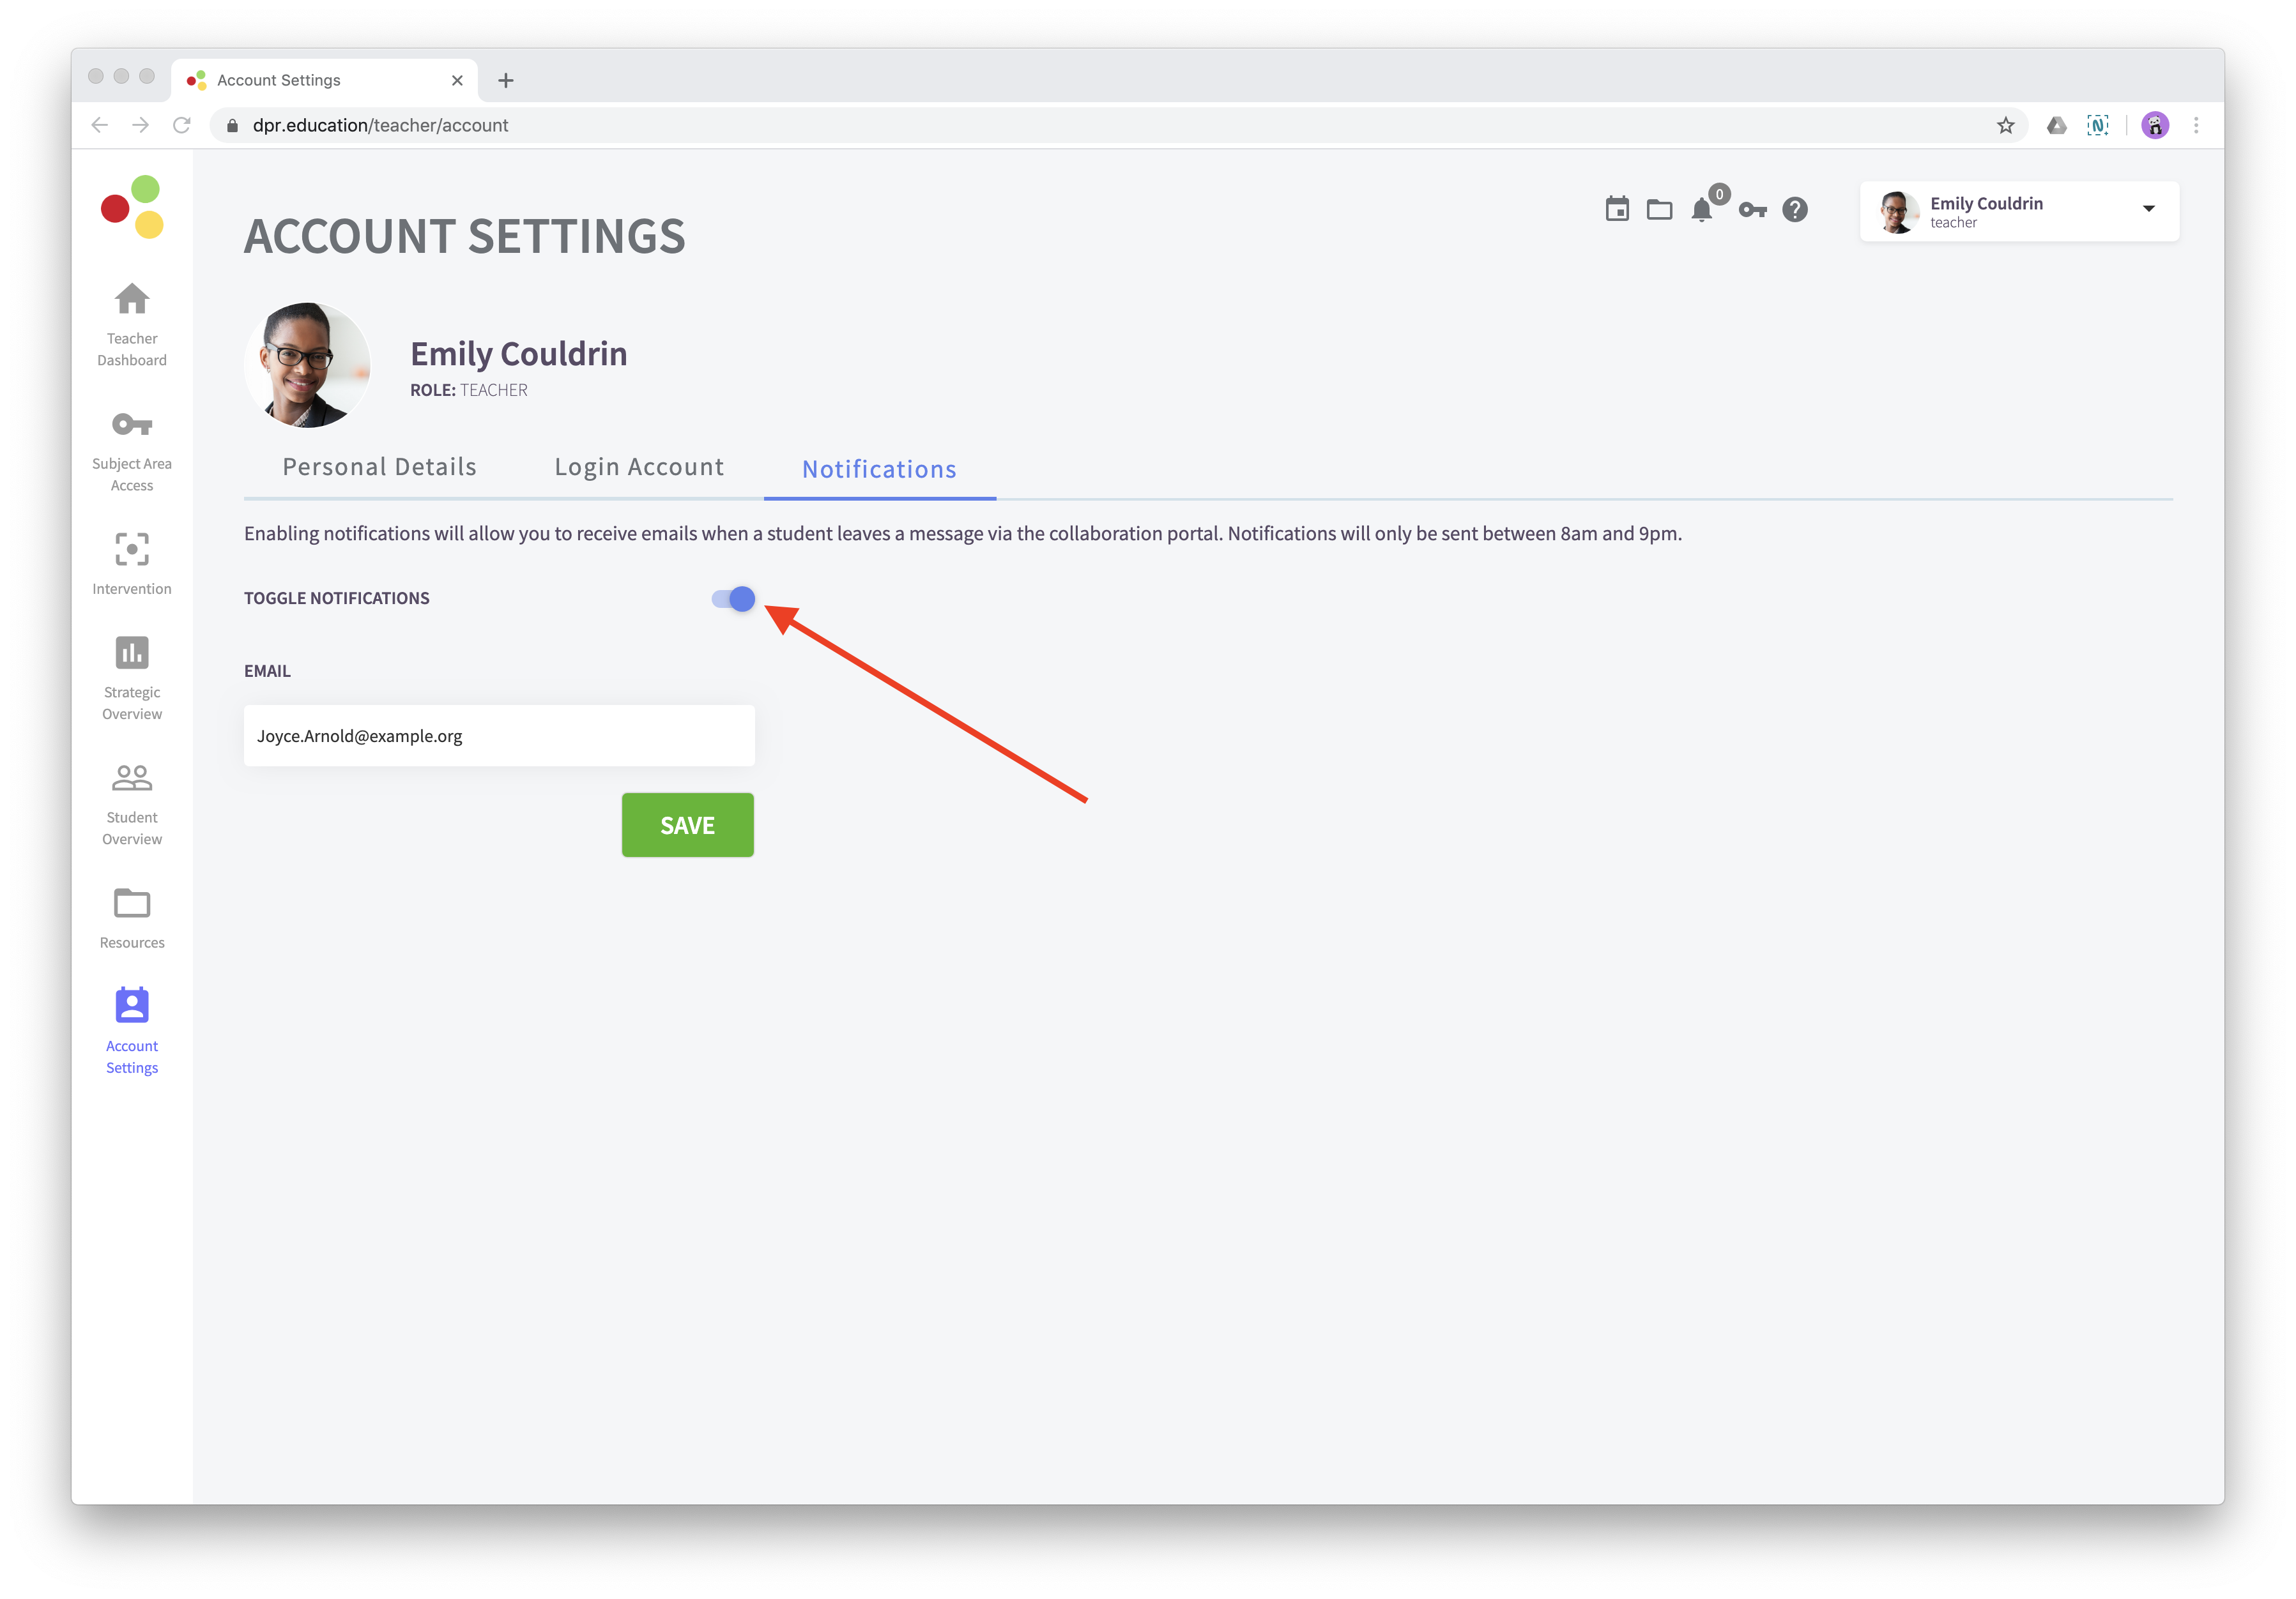Open the notifications bell icon
Screen dimensions: 2296x1599
click(x=1702, y=210)
